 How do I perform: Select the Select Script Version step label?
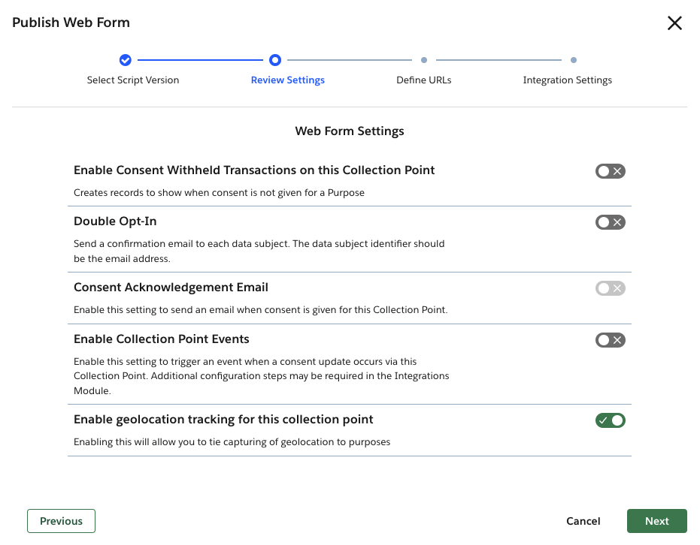pos(133,80)
